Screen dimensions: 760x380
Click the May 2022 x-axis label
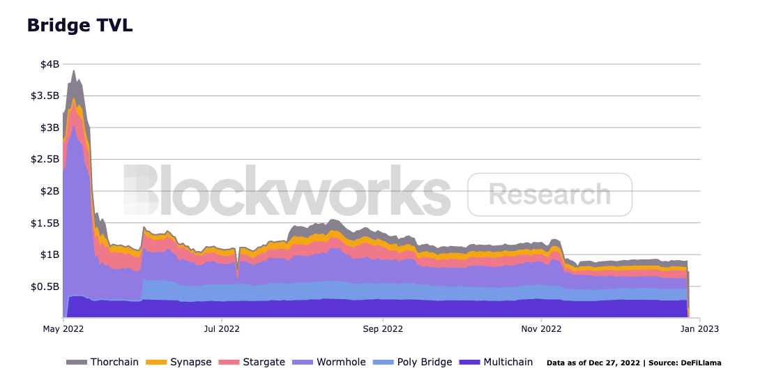click(x=63, y=327)
